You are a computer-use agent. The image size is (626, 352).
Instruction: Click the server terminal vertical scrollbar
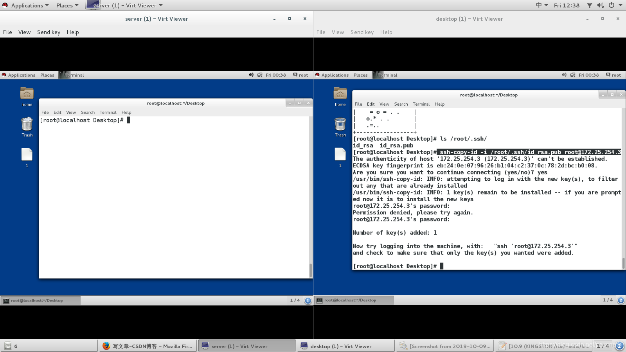click(x=311, y=270)
